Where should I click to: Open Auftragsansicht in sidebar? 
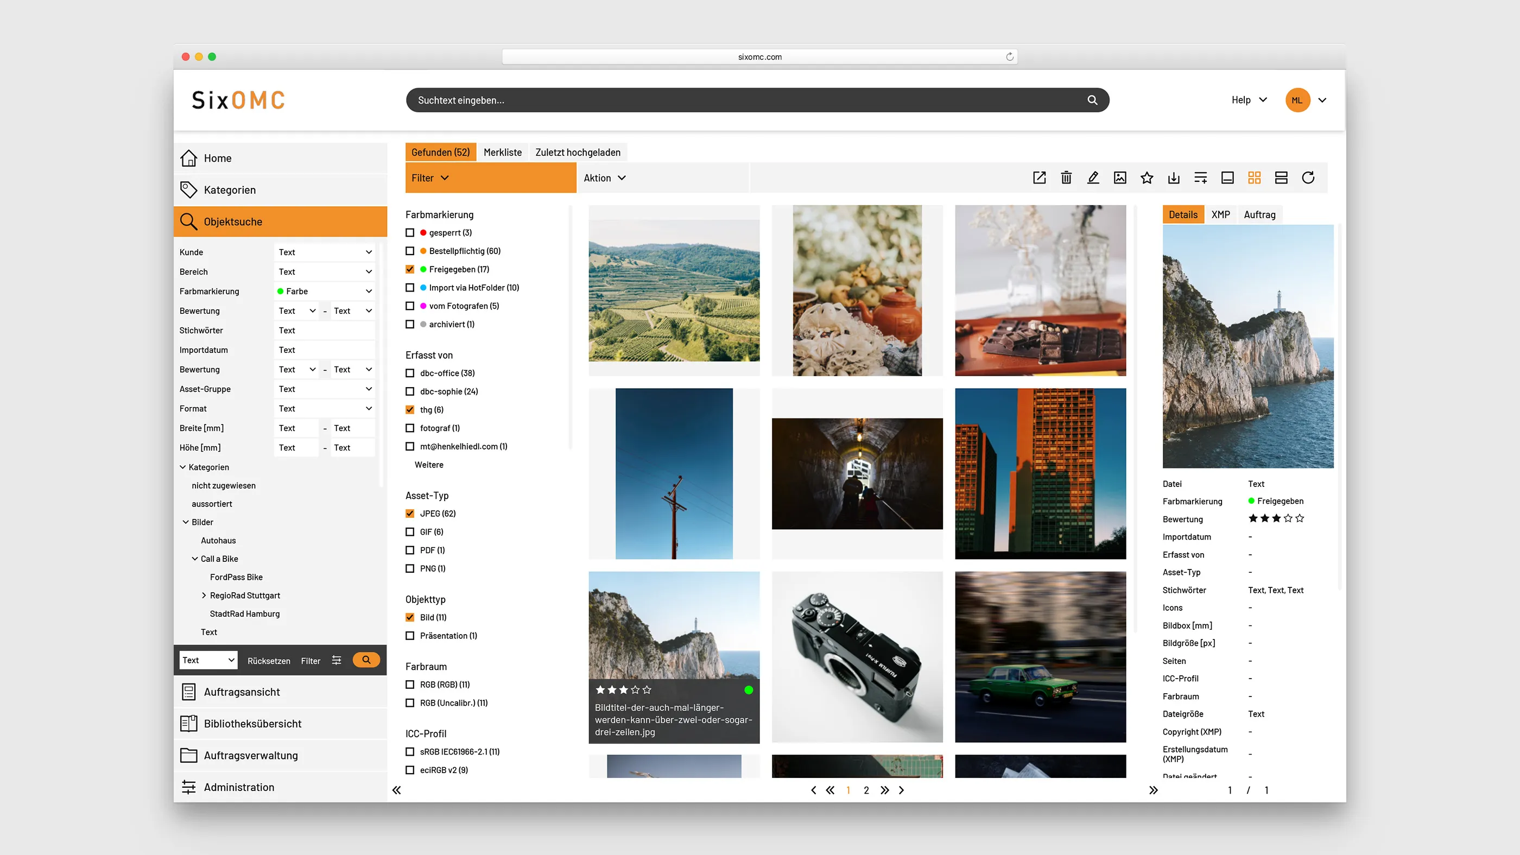pyautogui.click(x=280, y=692)
